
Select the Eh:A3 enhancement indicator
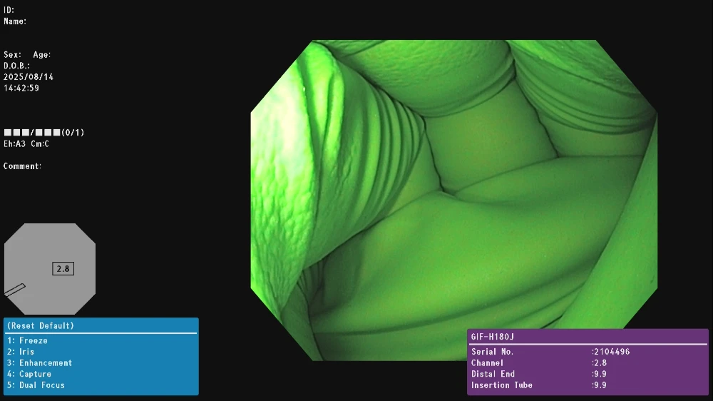[16, 144]
